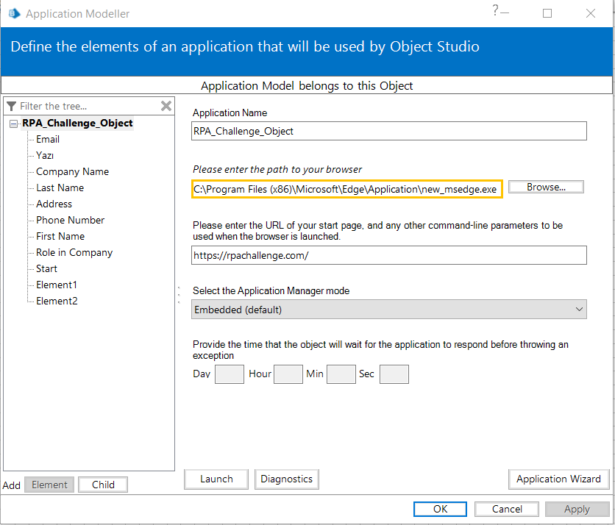This screenshot has height=525, width=615.
Task: Select Element2 in the tree
Action: coord(57,301)
